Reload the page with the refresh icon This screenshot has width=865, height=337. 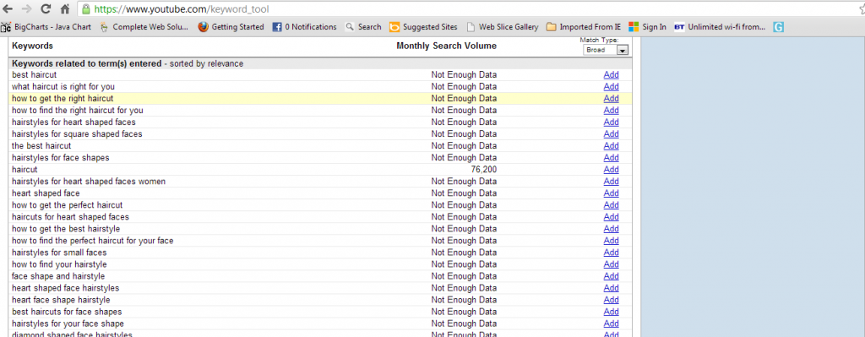(x=46, y=9)
